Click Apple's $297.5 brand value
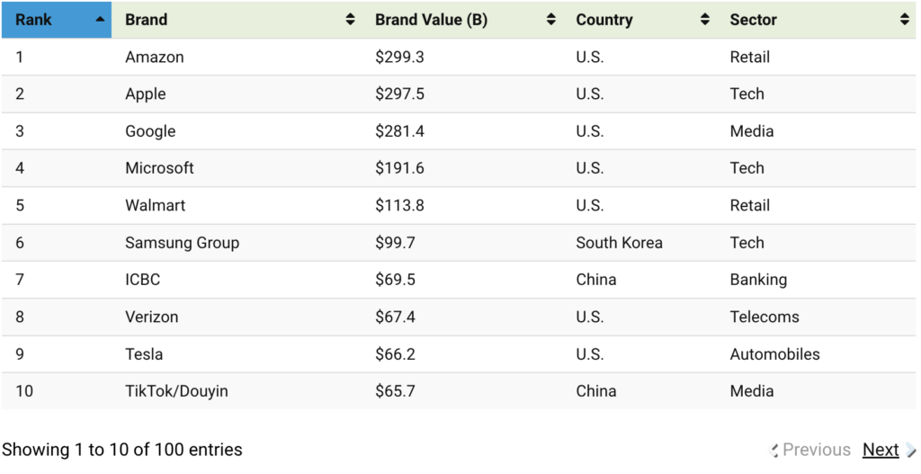The height and width of the screenshot is (474, 921). click(x=399, y=94)
